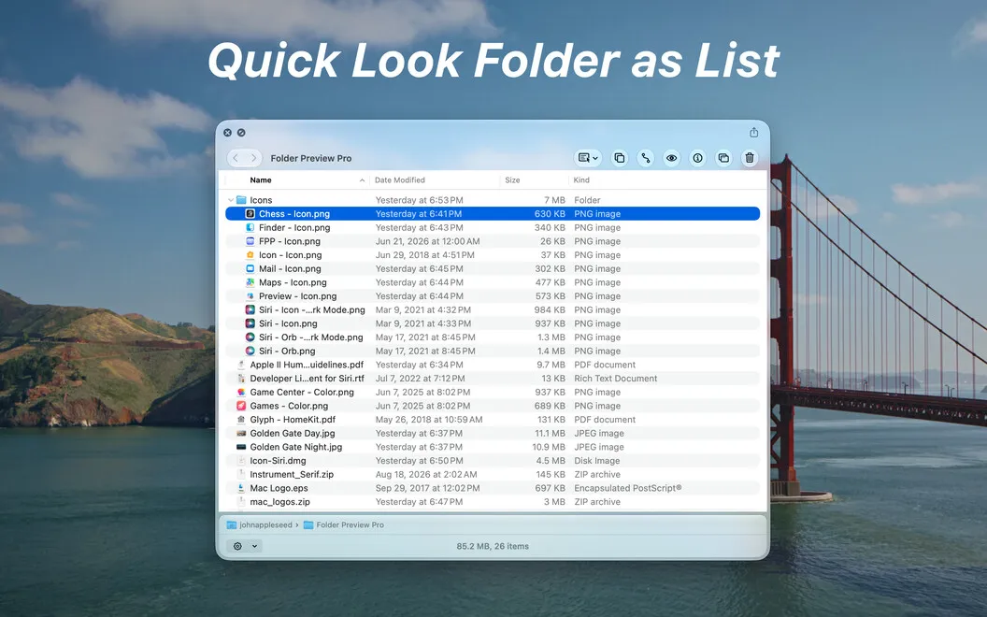
Task: Open the dropdown chevron beside the gear
Action: [254, 547]
